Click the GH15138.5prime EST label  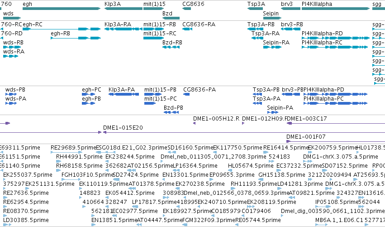tap(282, 175)
